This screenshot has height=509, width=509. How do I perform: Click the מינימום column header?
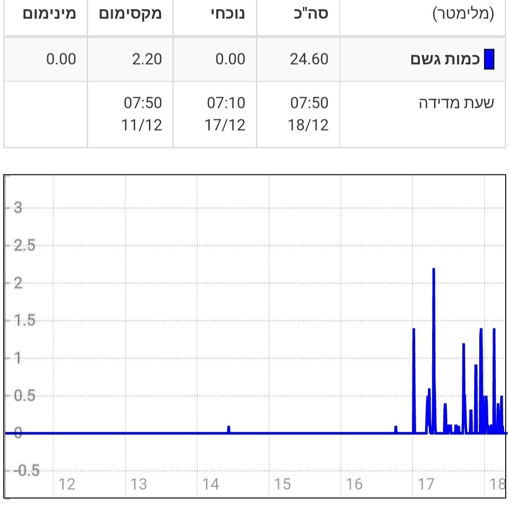[x=49, y=13]
